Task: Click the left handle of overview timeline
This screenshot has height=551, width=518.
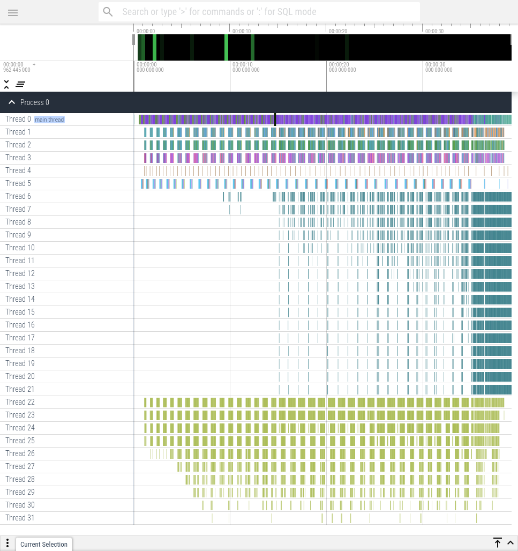Action: (x=134, y=40)
